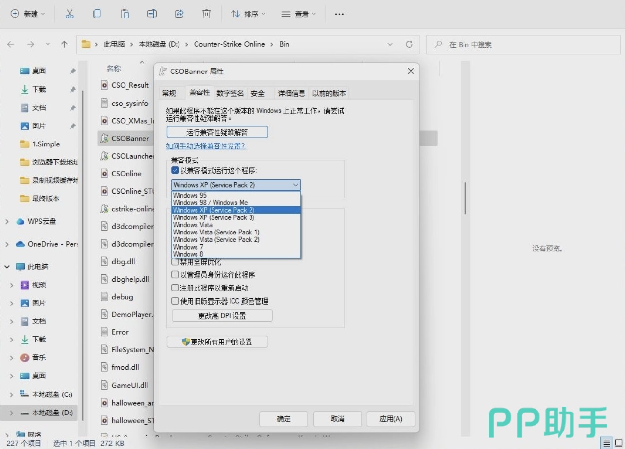625x449 pixels.
Task: Open the 排序 sort dropdown
Action: 248,14
